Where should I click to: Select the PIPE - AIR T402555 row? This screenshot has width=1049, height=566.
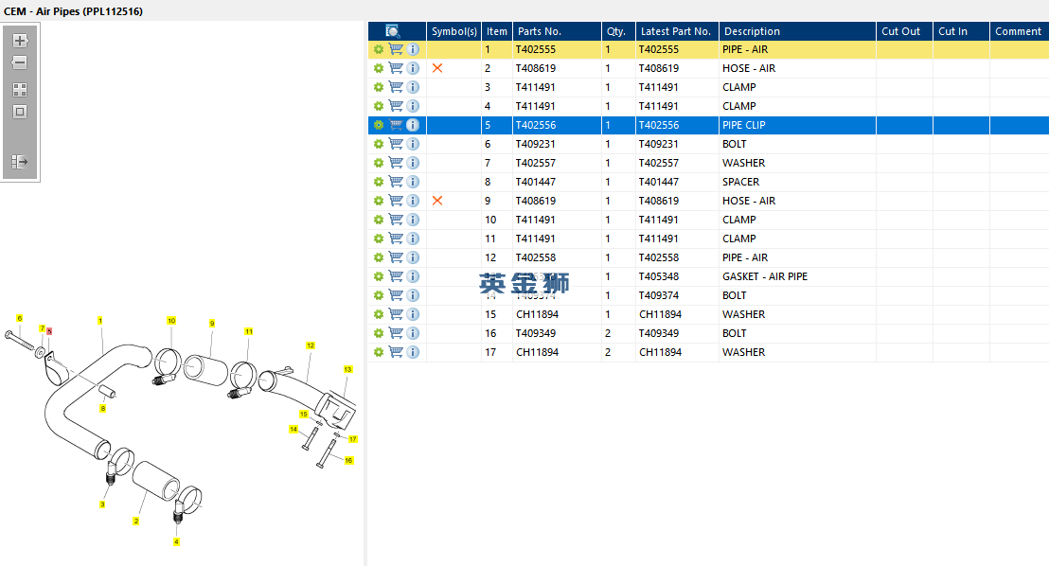coord(708,49)
